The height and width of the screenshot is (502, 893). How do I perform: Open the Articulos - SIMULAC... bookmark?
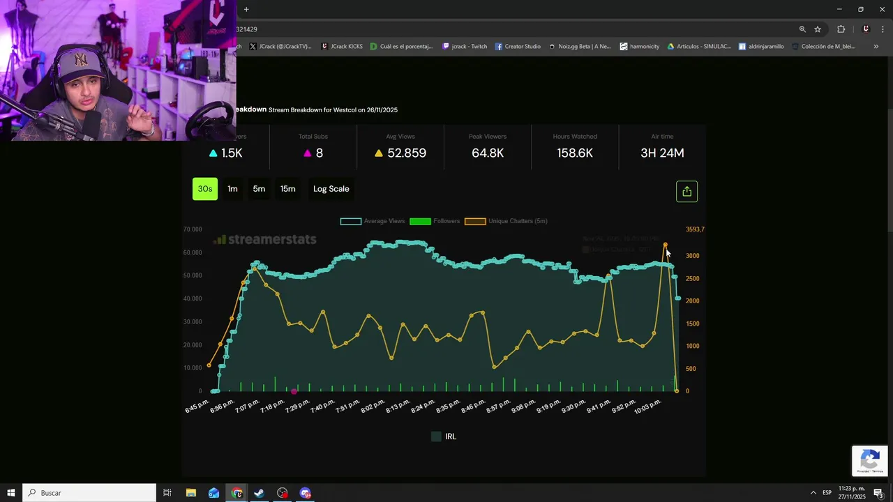click(699, 47)
